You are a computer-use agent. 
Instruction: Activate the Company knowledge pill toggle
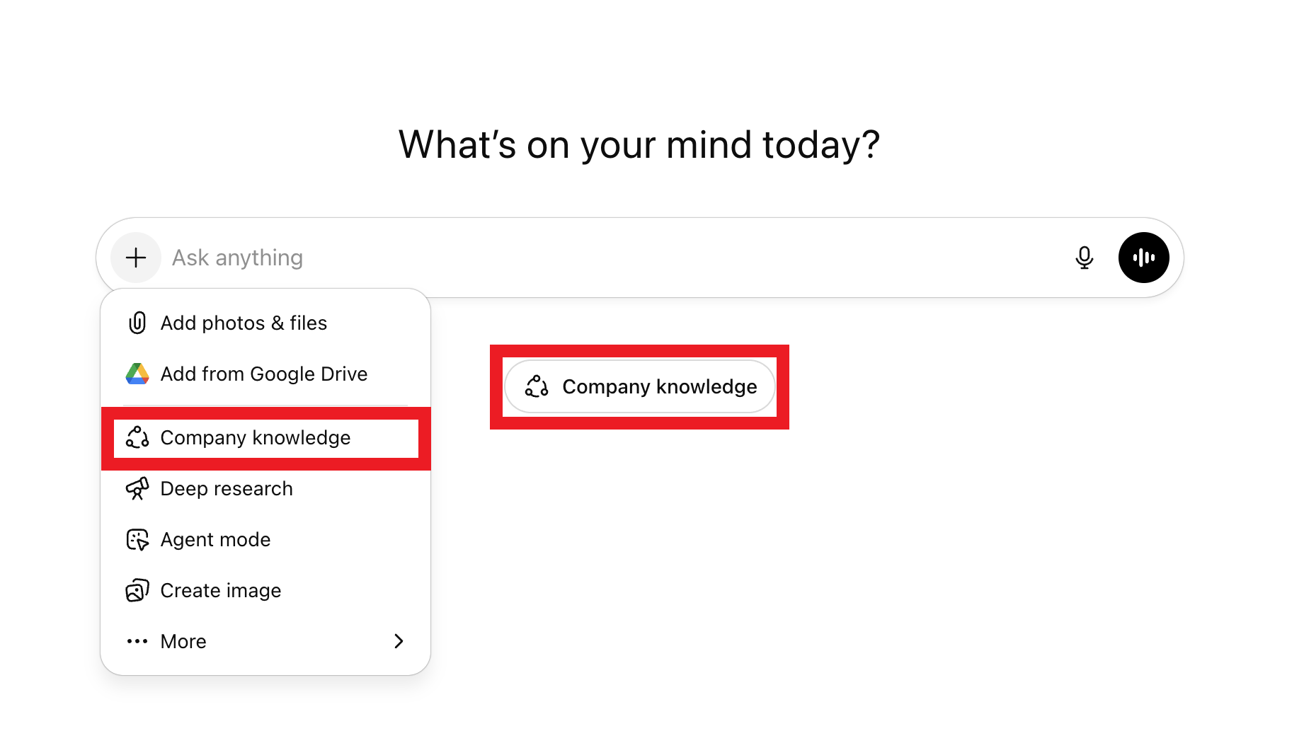point(639,386)
